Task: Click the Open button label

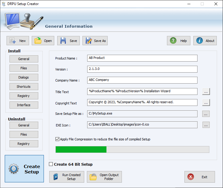Action: coord(48,41)
